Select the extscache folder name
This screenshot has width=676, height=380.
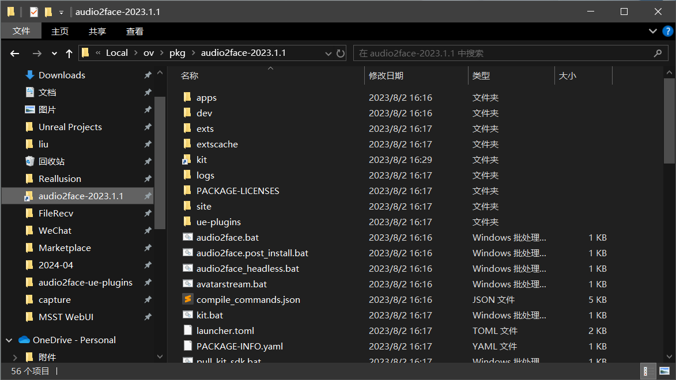[x=217, y=145]
